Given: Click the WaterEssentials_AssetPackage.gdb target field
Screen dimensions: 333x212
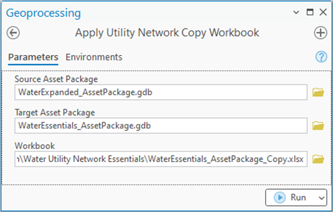Looking at the screenshot, I should coord(161,126).
